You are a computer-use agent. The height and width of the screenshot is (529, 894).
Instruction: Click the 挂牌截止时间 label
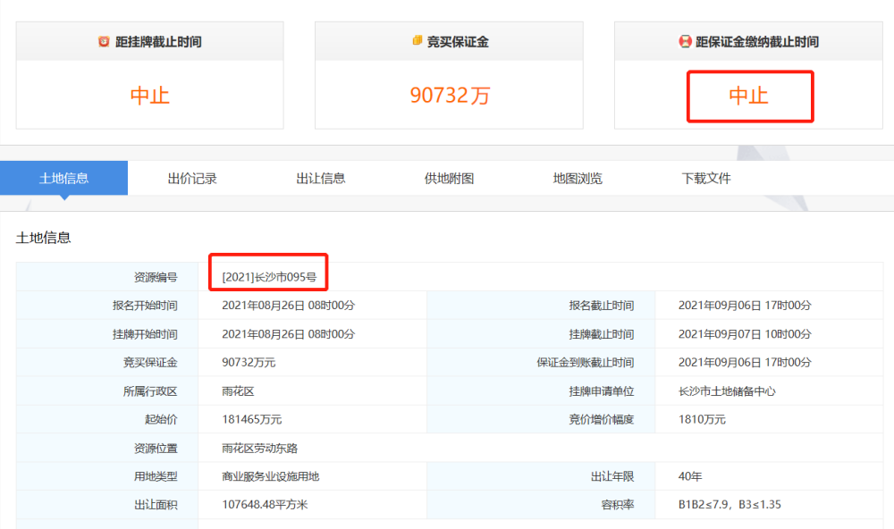[602, 334]
